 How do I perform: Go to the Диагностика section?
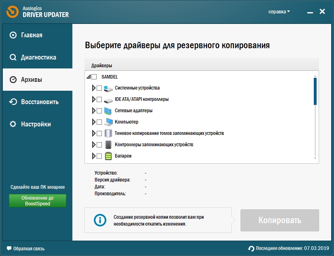[38, 58]
